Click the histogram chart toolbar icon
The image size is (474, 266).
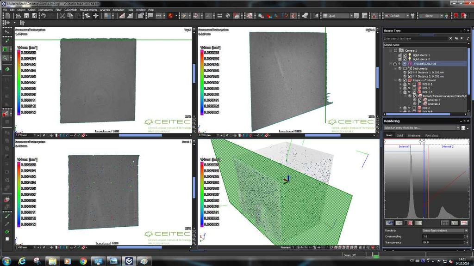pos(316,16)
